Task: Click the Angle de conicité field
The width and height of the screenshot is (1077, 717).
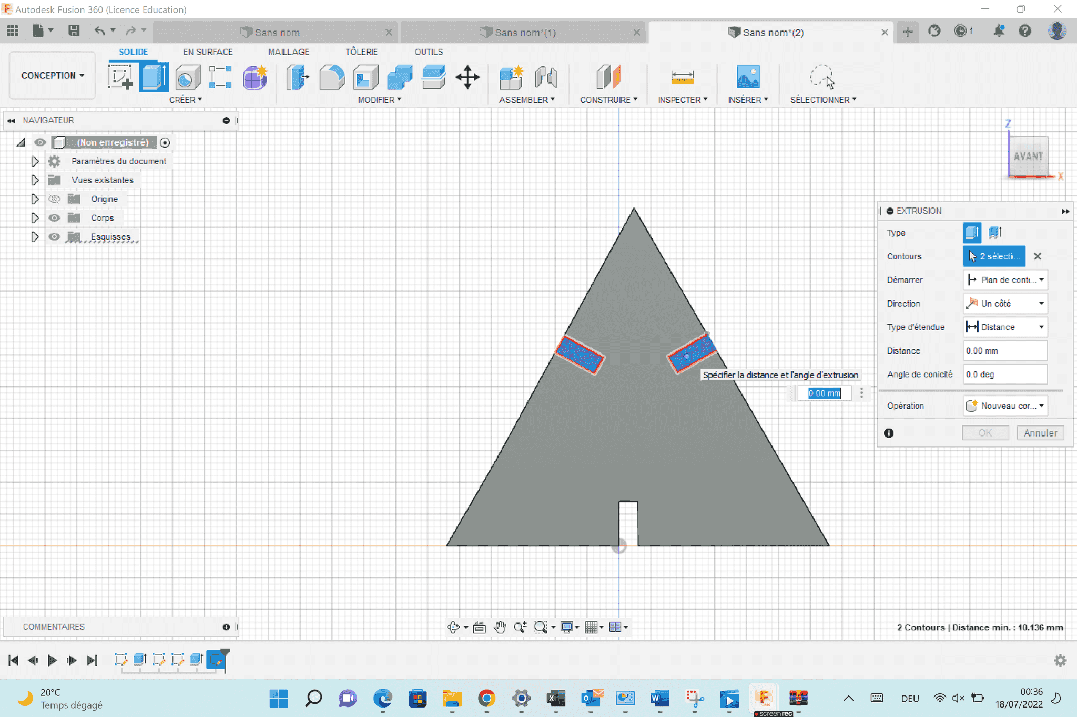Action: [x=1004, y=375]
